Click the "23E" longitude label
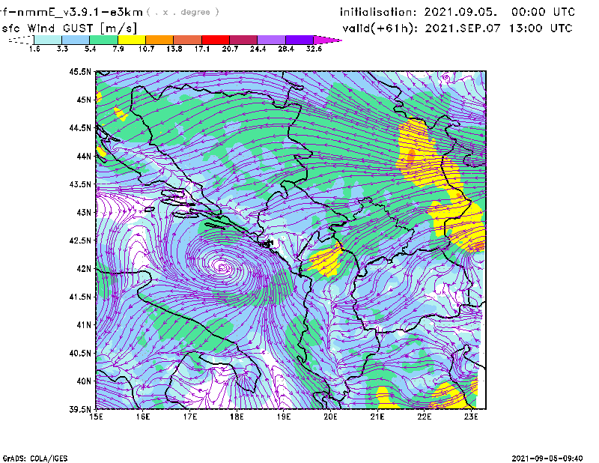The height and width of the screenshot is (463, 599). (x=471, y=417)
